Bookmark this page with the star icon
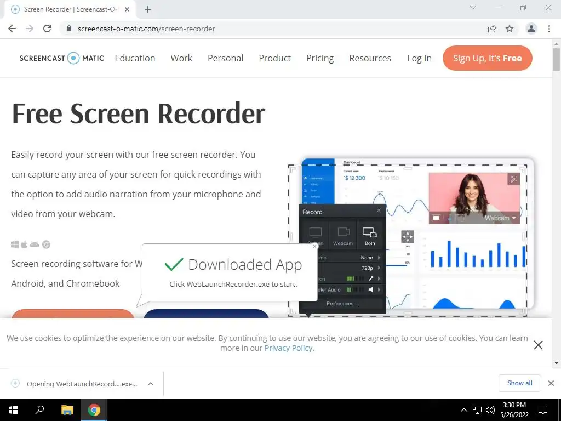 (510, 29)
